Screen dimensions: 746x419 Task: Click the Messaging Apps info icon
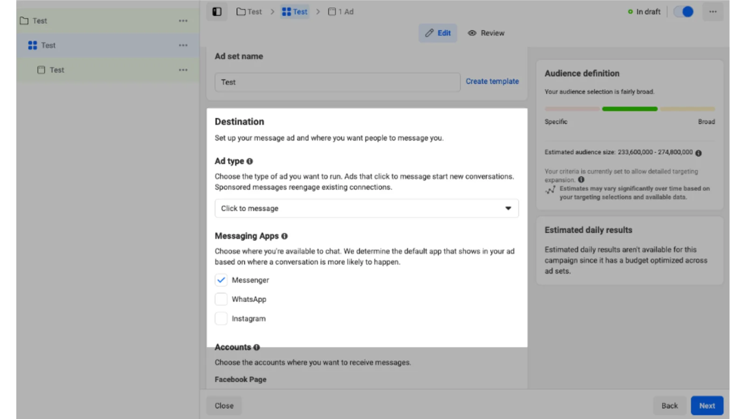pos(284,236)
